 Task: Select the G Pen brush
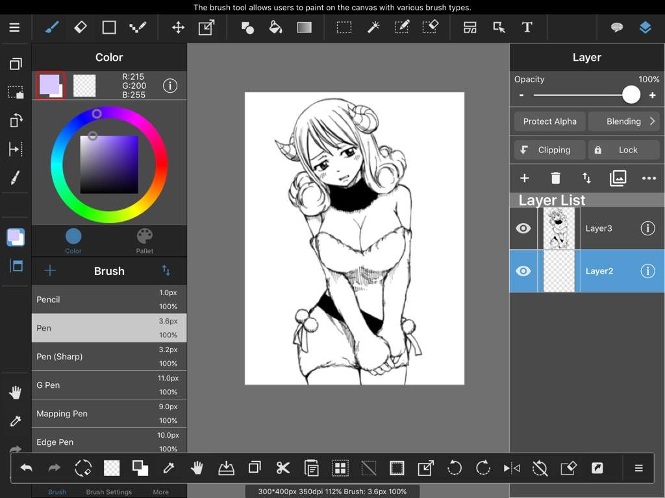tap(109, 385)
